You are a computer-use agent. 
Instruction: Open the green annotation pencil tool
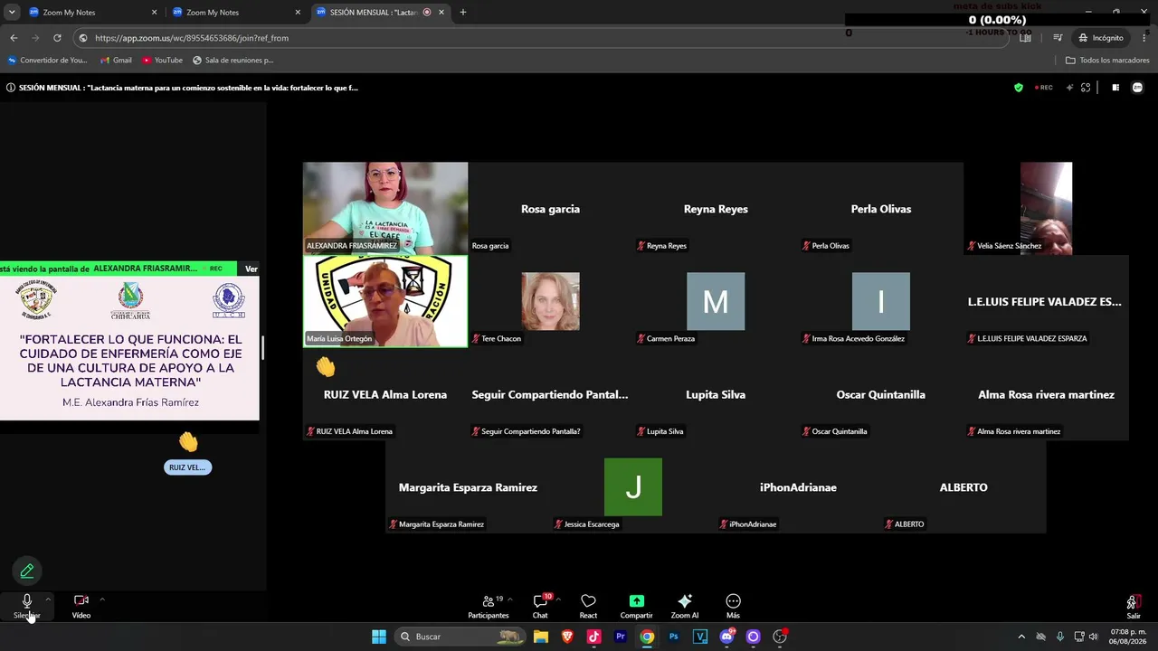tap(27, 571)
